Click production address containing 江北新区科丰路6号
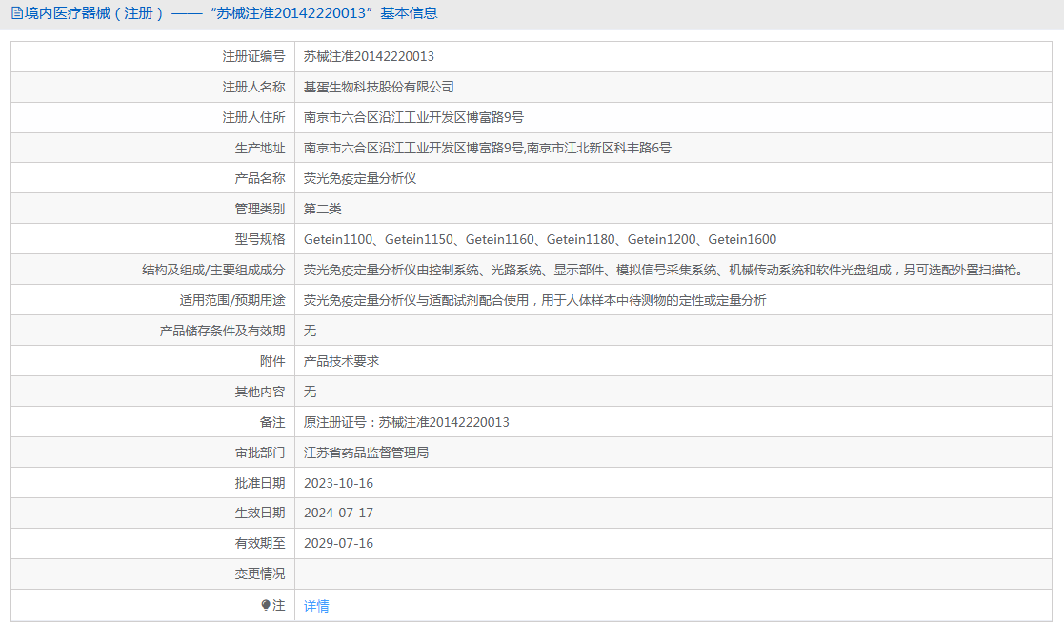The image size is (1064, 625). [x=487, y=149]
